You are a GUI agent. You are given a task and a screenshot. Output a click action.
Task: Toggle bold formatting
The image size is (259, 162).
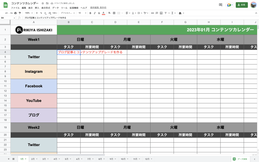90,13
